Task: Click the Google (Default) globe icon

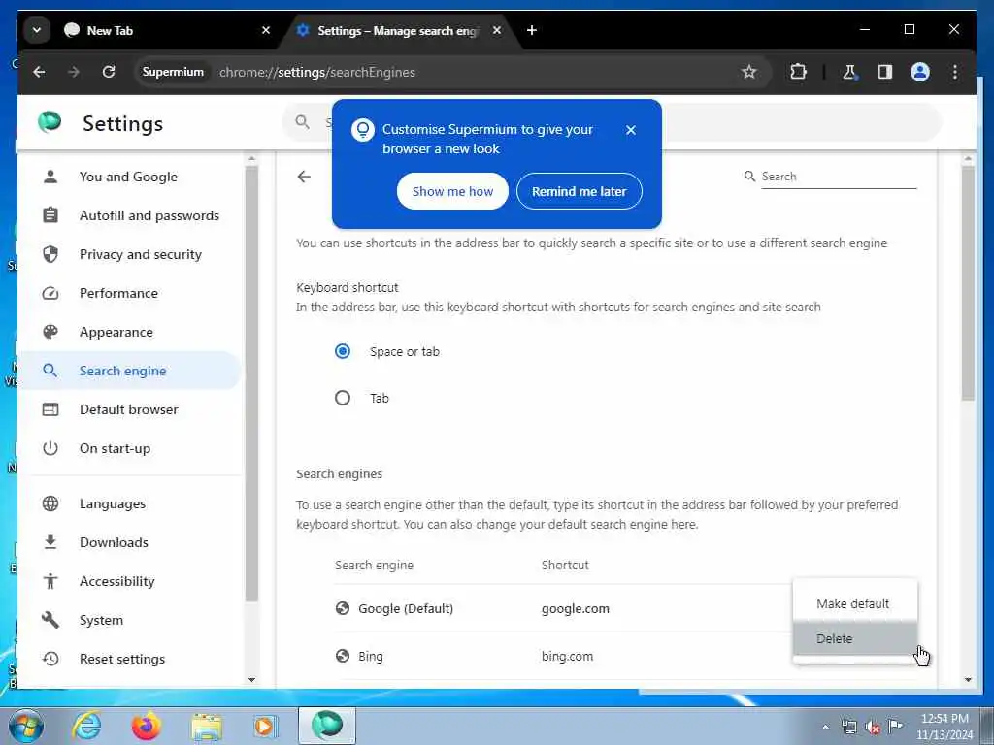Action: (343, 608)
